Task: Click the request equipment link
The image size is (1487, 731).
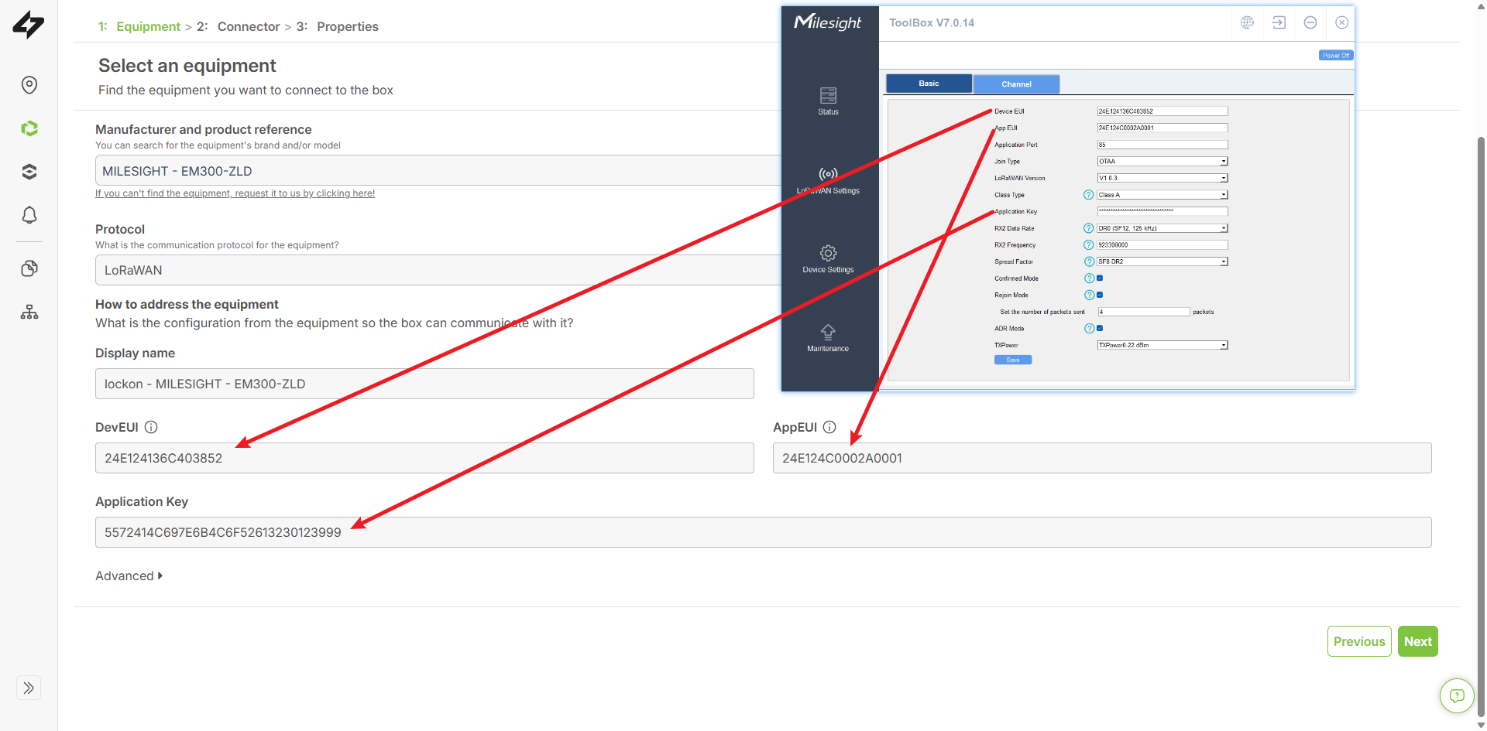Action: (235, 193)
